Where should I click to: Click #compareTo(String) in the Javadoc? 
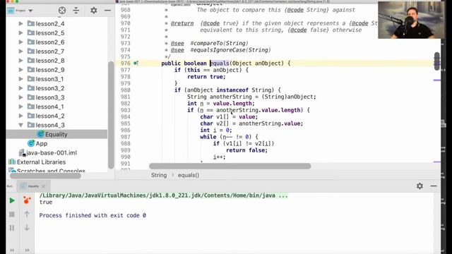219,43
